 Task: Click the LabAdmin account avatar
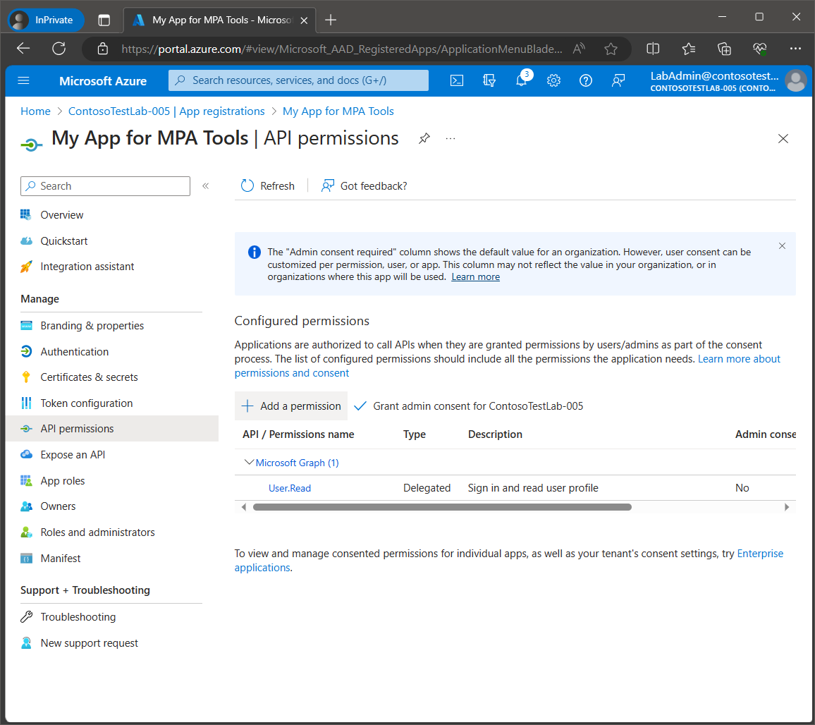click(x=796, y=80)
